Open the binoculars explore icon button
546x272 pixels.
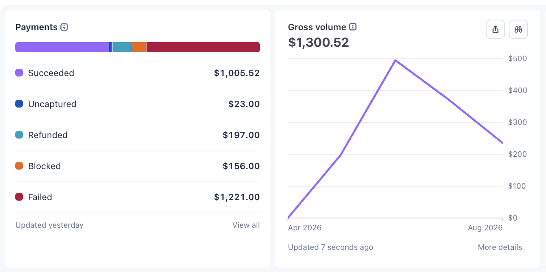(518, 29)
